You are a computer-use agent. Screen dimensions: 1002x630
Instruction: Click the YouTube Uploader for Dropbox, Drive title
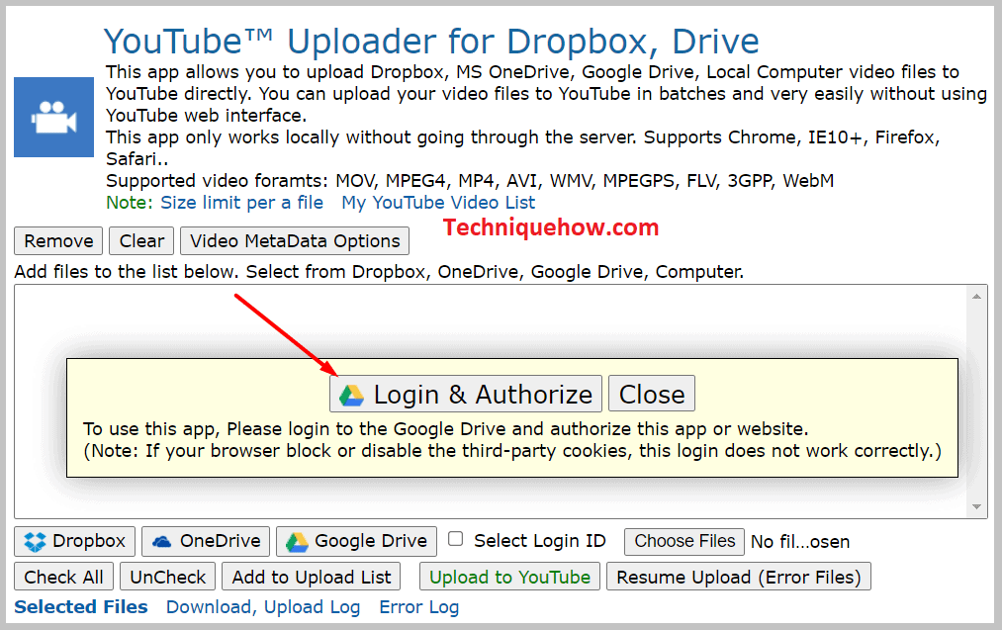(431, 42)
